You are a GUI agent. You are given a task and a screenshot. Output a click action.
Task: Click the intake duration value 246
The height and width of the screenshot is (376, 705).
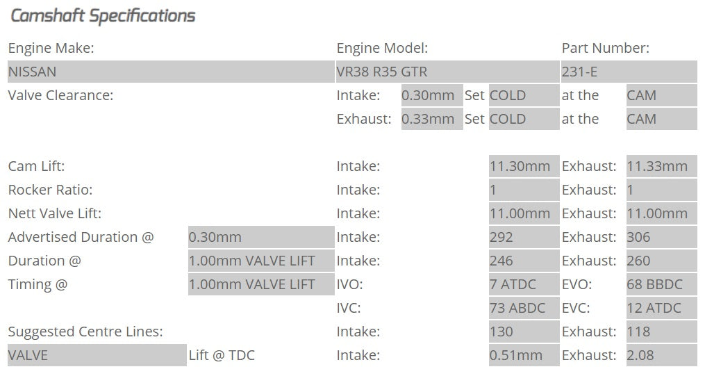(524, 261)
